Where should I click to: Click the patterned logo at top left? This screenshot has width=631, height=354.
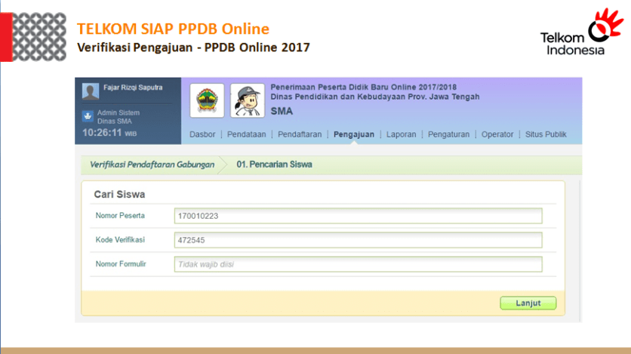[x=39, y=36]
